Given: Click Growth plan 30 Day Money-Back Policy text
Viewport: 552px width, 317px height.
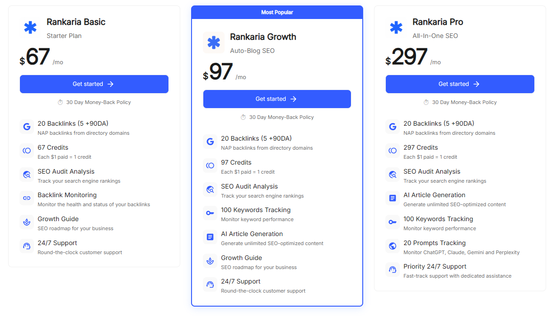Looking at the screenshot, I should coord(282,117).
